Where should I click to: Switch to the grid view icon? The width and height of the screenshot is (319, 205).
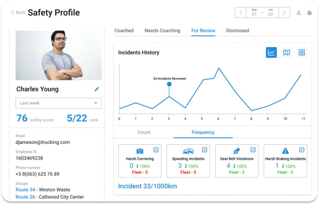(302, 52)
